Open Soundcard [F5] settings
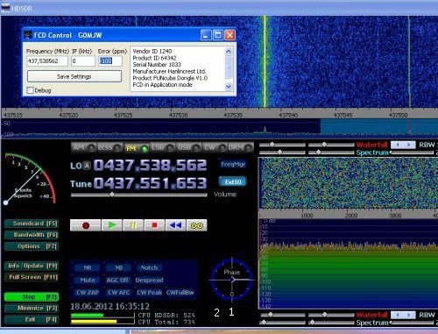This screenshot has height=334, width=438. click(x=32, y=224)
